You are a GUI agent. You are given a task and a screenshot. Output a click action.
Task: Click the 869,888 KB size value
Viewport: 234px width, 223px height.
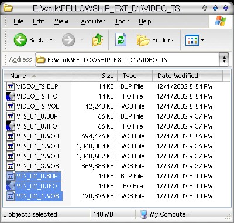(98, 166)
